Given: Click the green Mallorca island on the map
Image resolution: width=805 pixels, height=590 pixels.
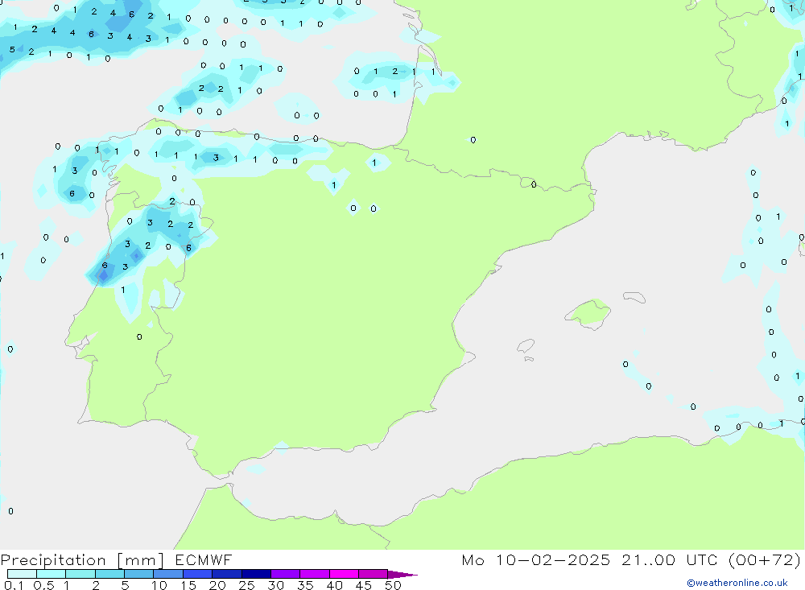Looking at the screenshot, I should pos(588,313).
